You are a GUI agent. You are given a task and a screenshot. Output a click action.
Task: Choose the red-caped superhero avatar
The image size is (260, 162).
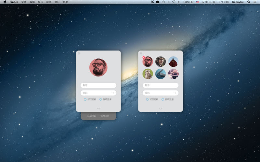(173, 62)
